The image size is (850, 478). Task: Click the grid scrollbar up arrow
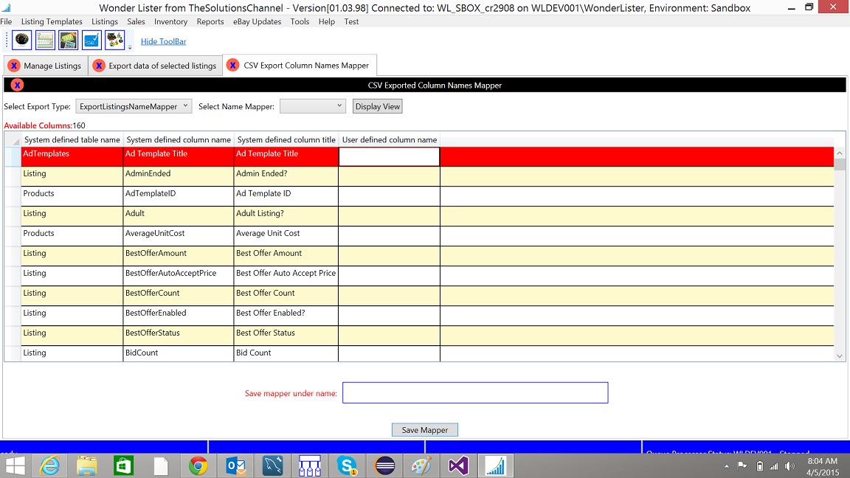tap(840, 153)
